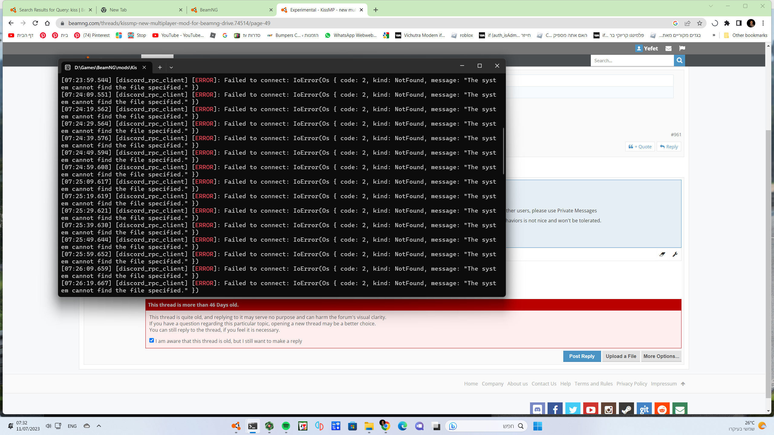The width and height of the screenshot is (774, 435).
Task: Open the Steam social icon in footer
Action: [626, 409]
